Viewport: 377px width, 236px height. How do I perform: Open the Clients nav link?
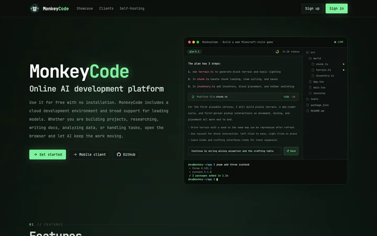tap(106, 8)
